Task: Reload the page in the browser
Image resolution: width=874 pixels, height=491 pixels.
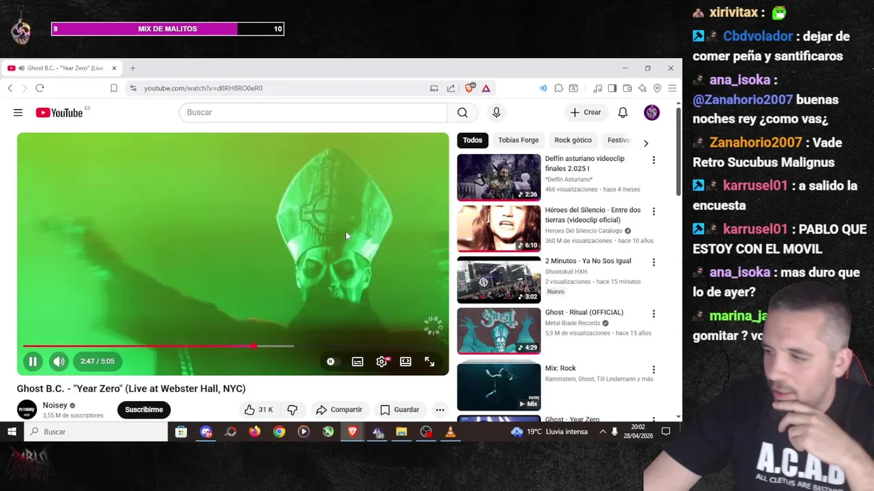Action: pos(40,88)
